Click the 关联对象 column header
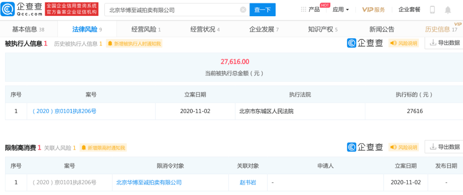 (x=248, y=166)
